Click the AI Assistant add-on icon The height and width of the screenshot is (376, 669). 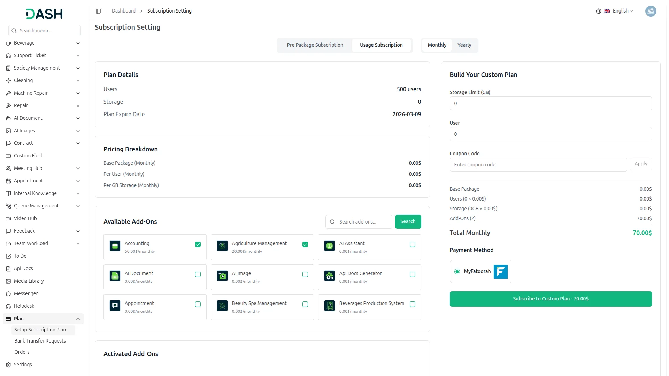(330, 246)
